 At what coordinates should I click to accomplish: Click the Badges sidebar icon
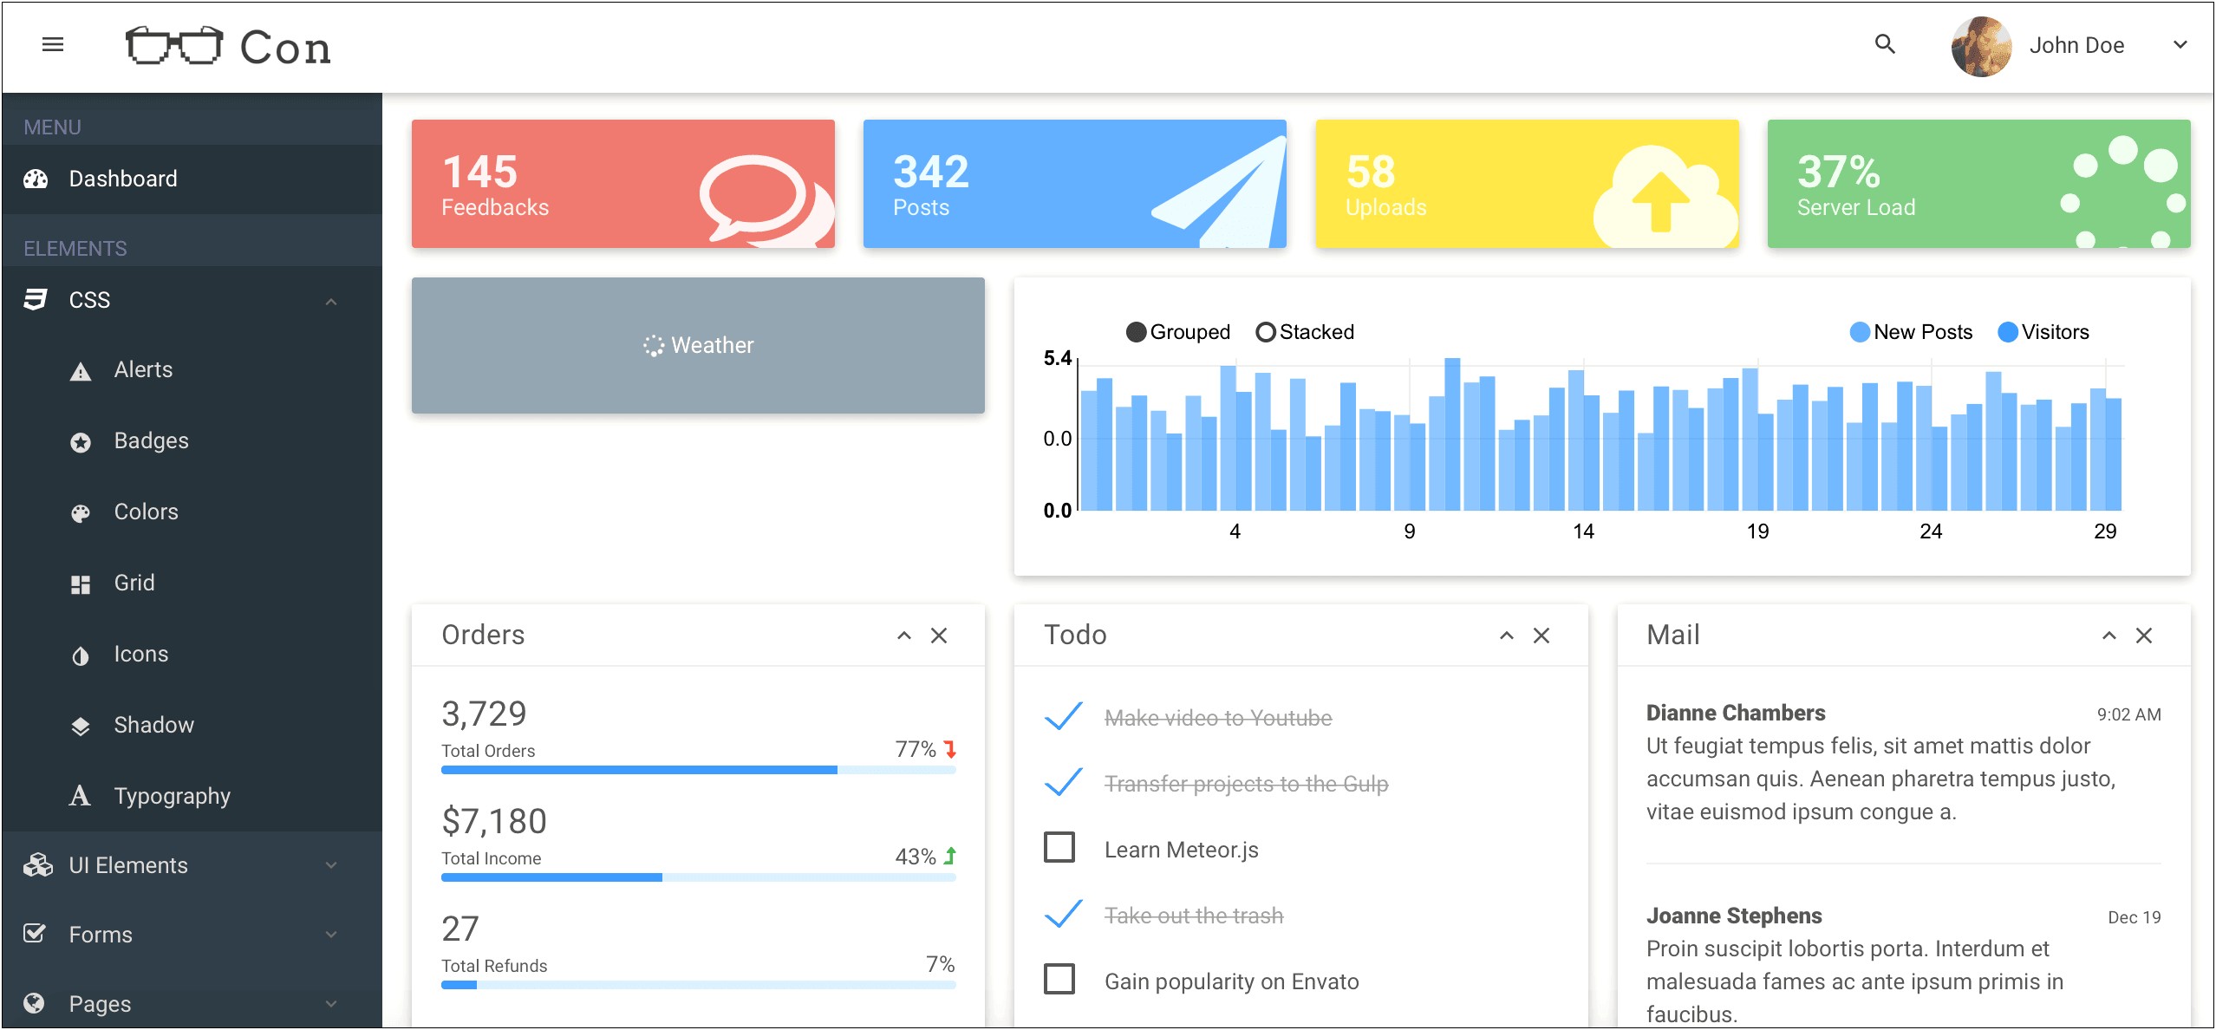click(81, 440)
